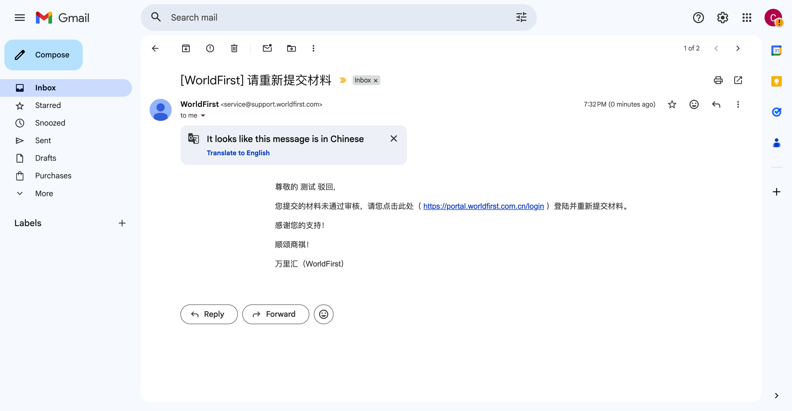This screenshot has width=792, height=411.
Task: Show recipient details next to 'to me'
Action: point(203,115)
